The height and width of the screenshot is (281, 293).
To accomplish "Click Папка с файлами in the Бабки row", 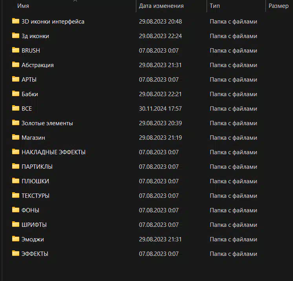I will [233, 94].
